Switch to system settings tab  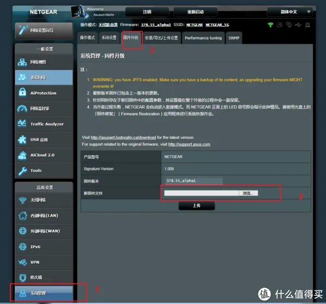[109, 38]
